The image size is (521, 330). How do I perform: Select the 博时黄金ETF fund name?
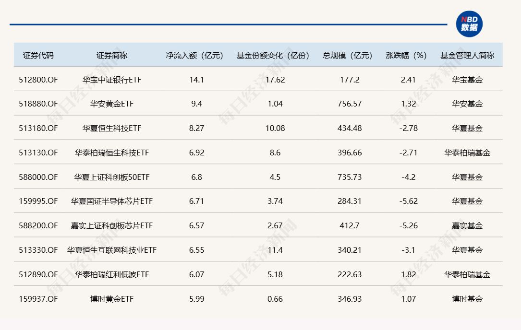tap(112, 299)
